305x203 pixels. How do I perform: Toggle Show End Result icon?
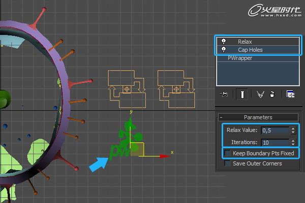click(x=243, y=94)
